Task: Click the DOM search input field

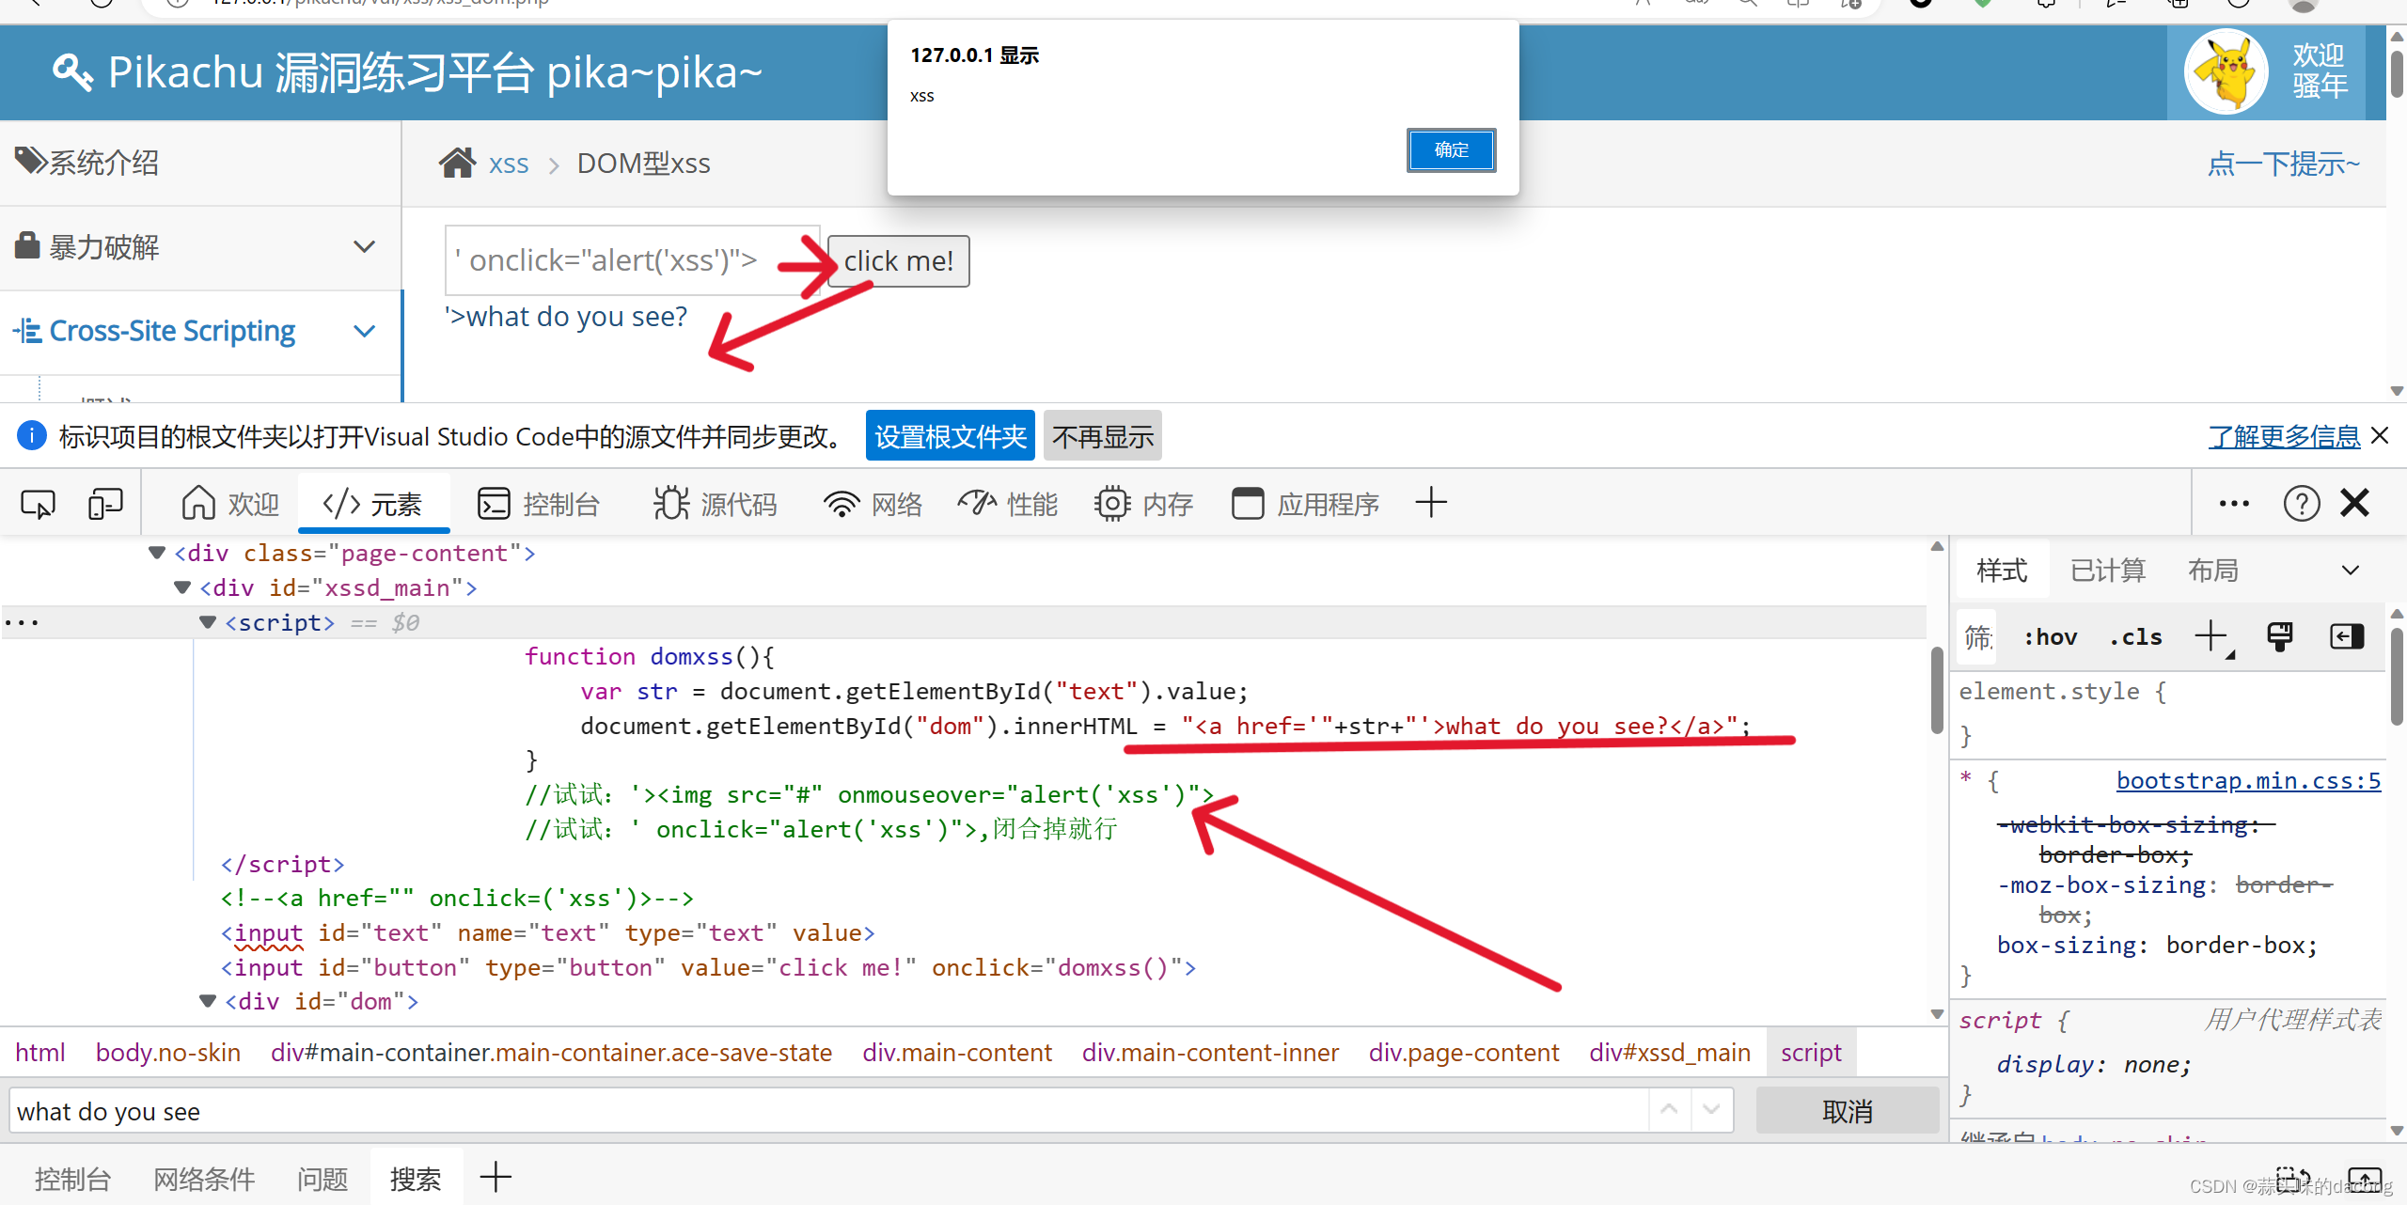Action: pos(827,1111)
